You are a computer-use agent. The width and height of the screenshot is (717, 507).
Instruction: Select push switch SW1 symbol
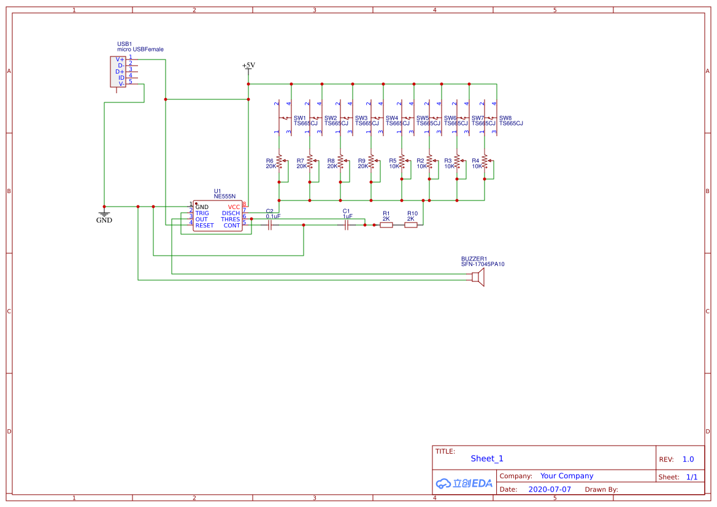[285, 118]
